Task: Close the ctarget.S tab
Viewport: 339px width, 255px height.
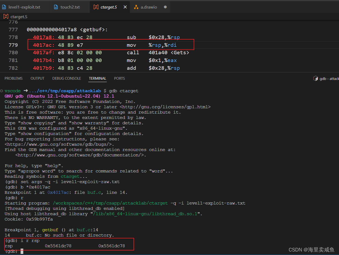Action: tap(125, 7)
